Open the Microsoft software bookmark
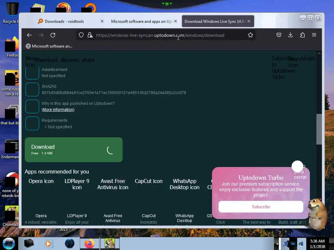The width and height of the screenshot is (334, 250). pos(49,46)
